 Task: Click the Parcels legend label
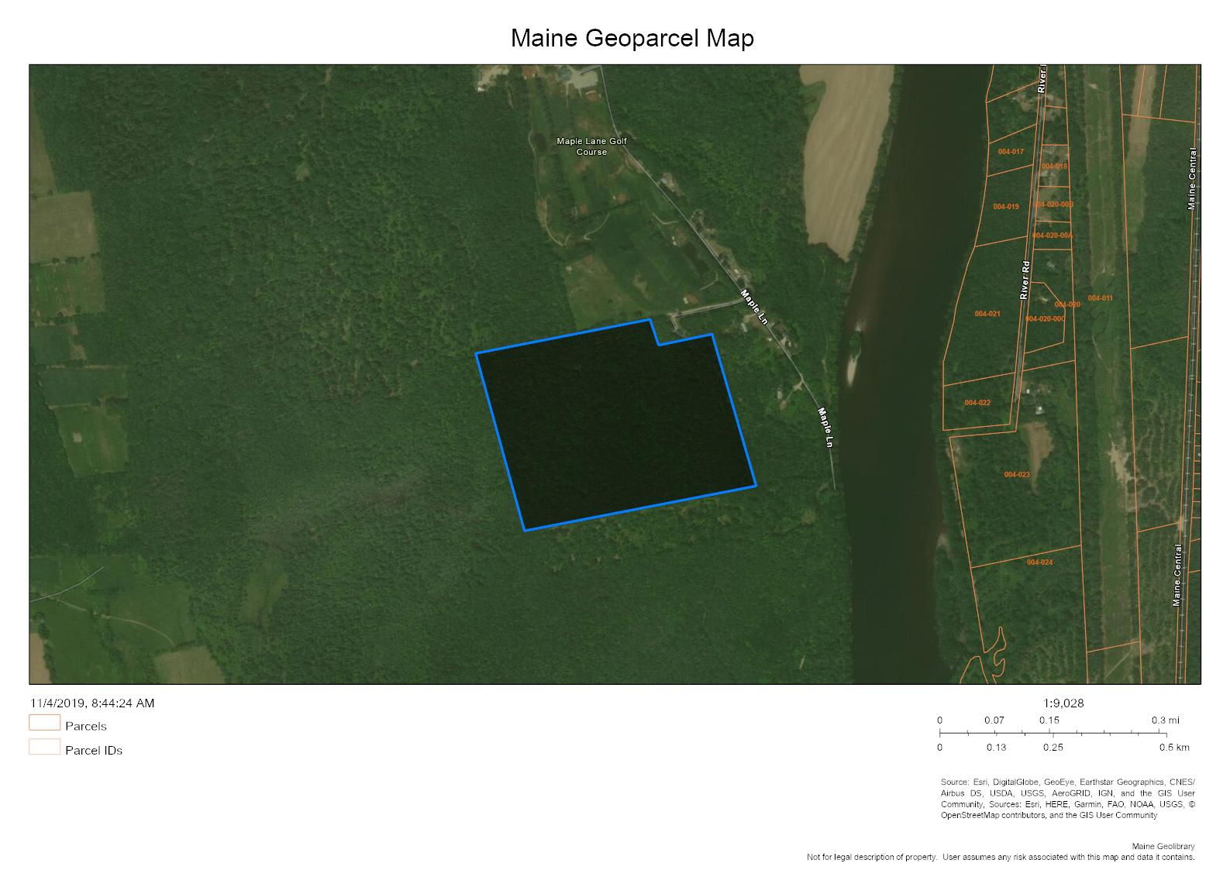pyautogui.click(x=86, y=727)
